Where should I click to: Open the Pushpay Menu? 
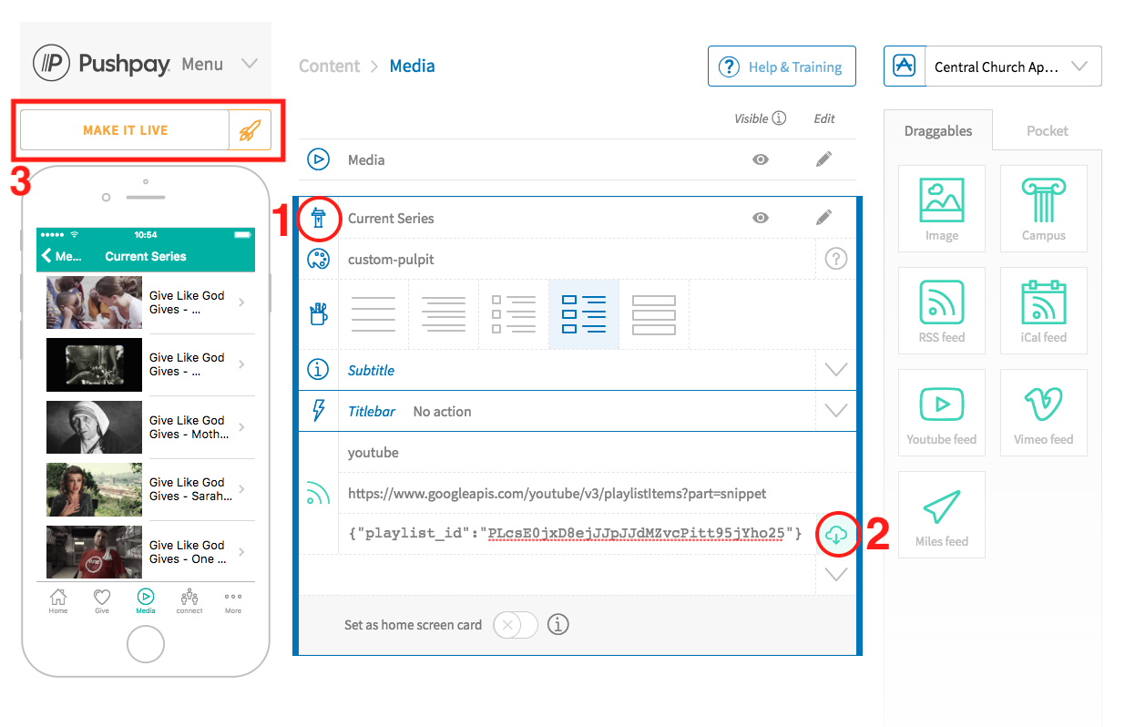(x=220, y=64)
